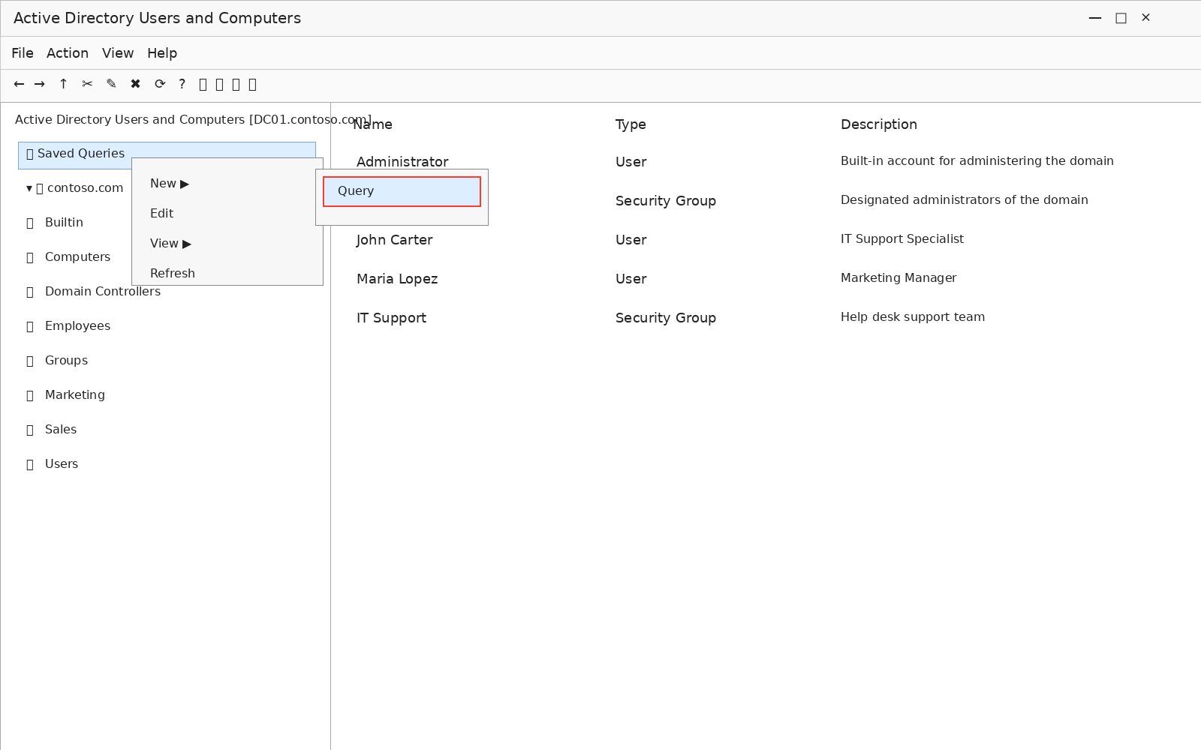
Task: Click the root node Active Directory Users and Computers
Action: click(193, 120)
